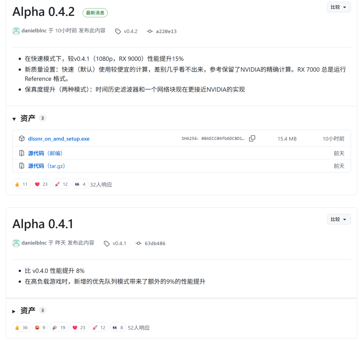Click the commit icon beside a220e13
Image resolution: width=362 pixels, height=340 pixels.
coord(150,31)
